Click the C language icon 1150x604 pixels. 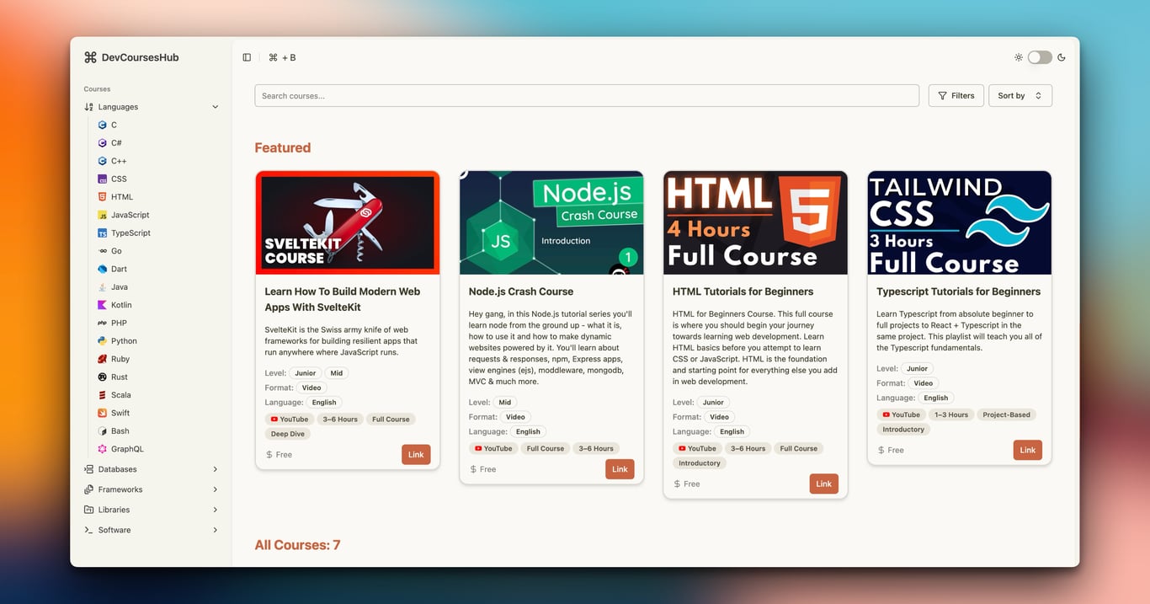pos(102,125)
